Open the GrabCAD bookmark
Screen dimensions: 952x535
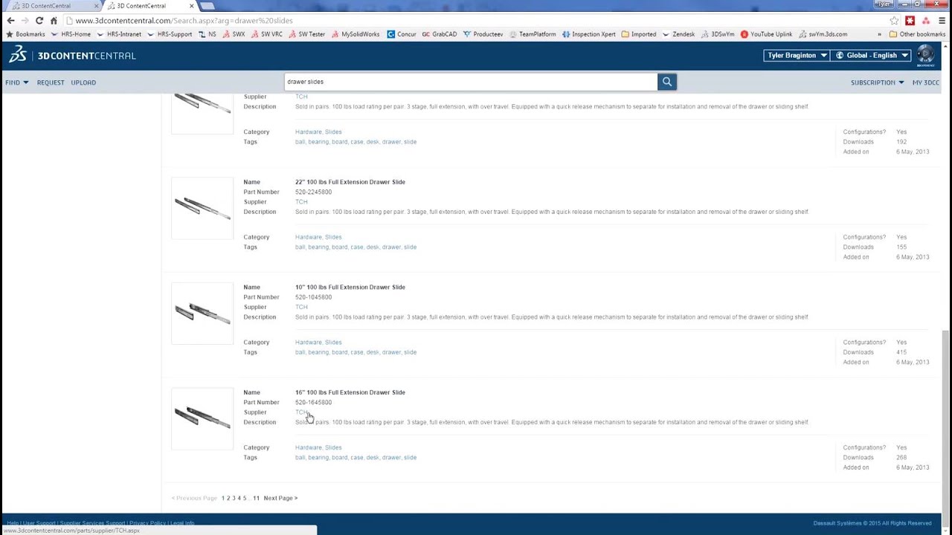pyautogui.click(x=440, y=34)
